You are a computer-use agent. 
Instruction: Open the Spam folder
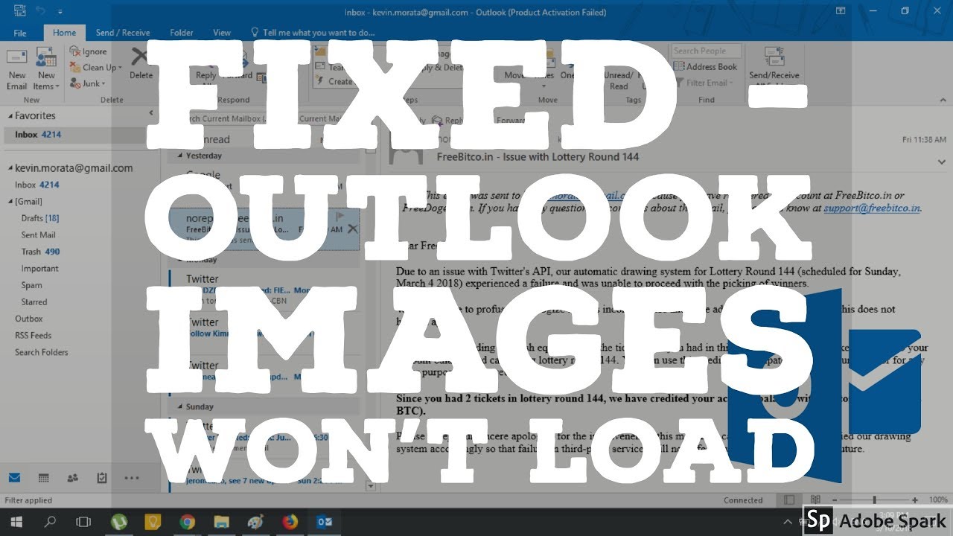[x=32, y=285]
